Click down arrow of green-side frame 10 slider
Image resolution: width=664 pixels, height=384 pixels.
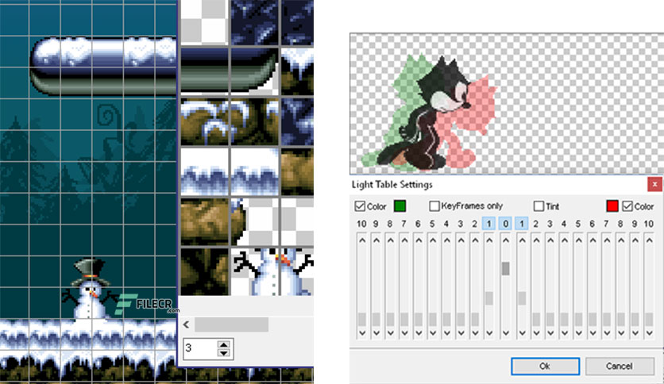point(362,333)
